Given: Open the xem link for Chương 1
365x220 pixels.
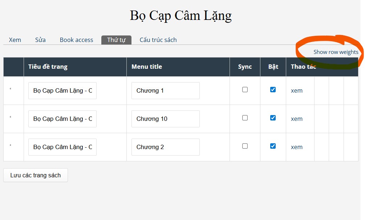Looking at the screenshot, I should click(297, 91).
